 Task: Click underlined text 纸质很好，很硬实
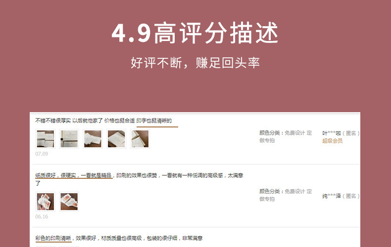pos(55,175)
